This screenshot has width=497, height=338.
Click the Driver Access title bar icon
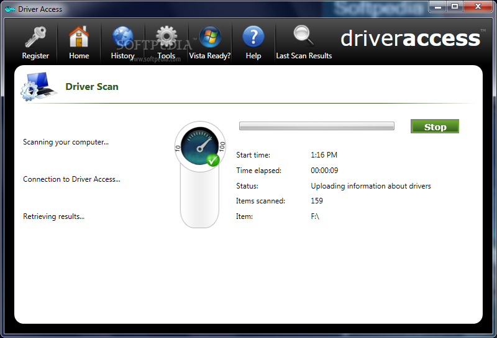tap(10, 9)
